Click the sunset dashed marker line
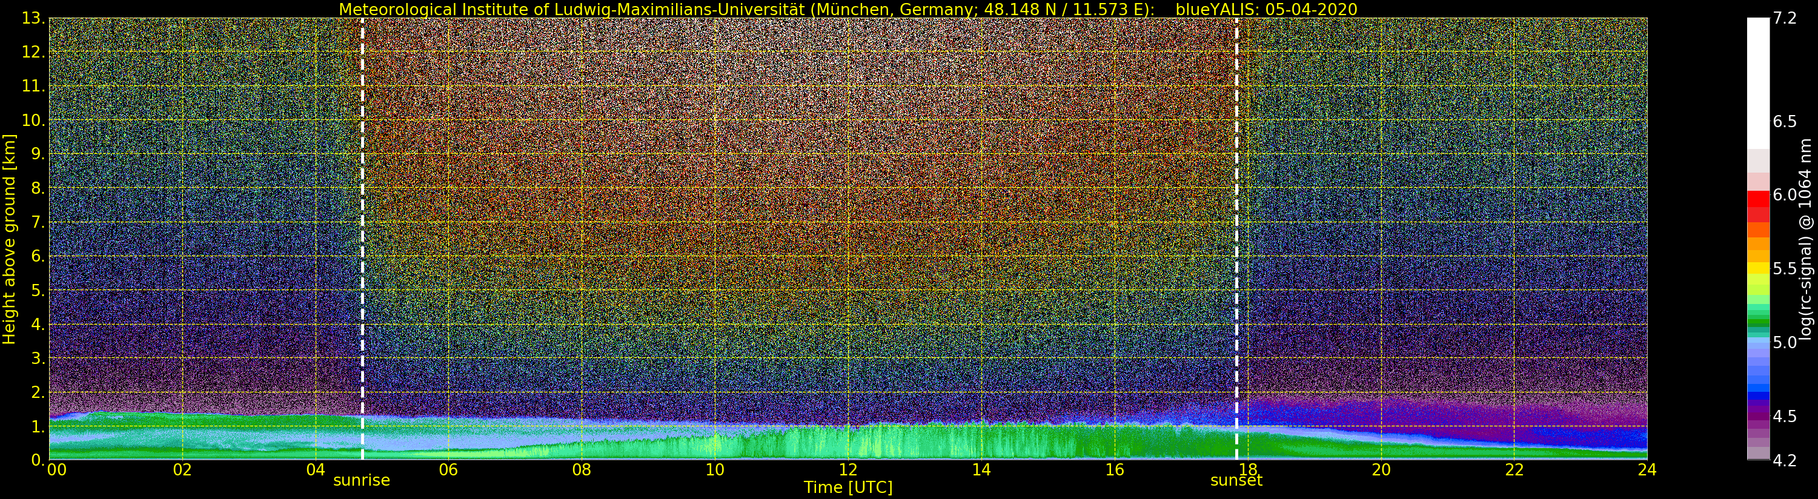The image size is (1818, 499). [1236, 239]
